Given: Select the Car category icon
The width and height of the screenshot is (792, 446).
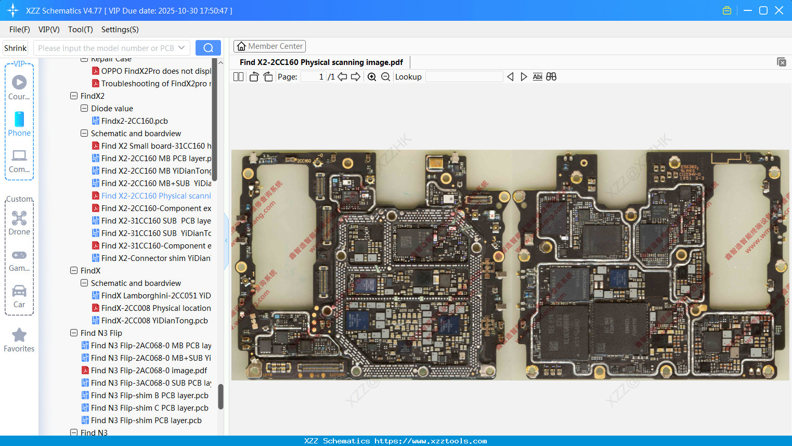Looking at the screenshot, I should 19,296.
